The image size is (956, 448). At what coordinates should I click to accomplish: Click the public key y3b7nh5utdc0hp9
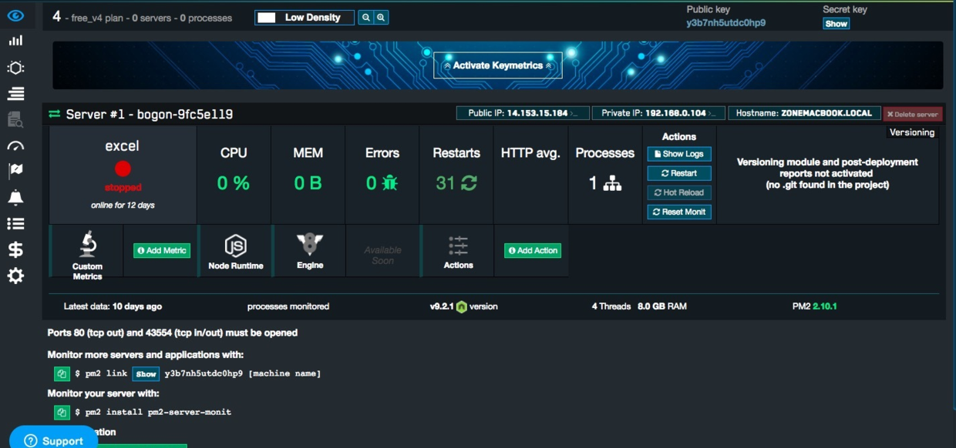click(726, 23)
